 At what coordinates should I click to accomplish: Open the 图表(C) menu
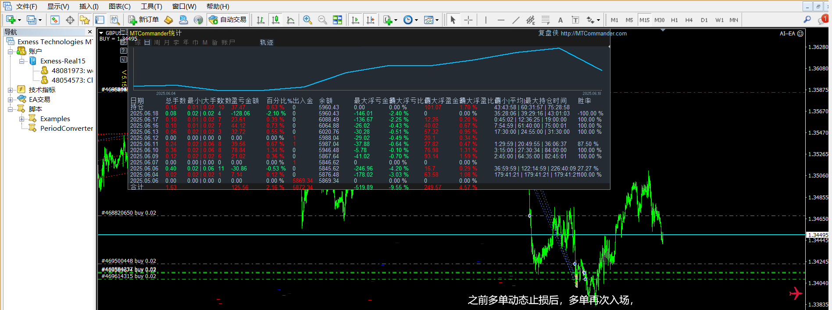coord(120,7)
